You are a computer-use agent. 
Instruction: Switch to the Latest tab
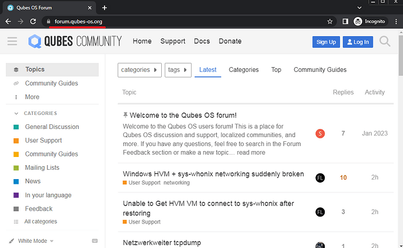[x=208, y=70]
